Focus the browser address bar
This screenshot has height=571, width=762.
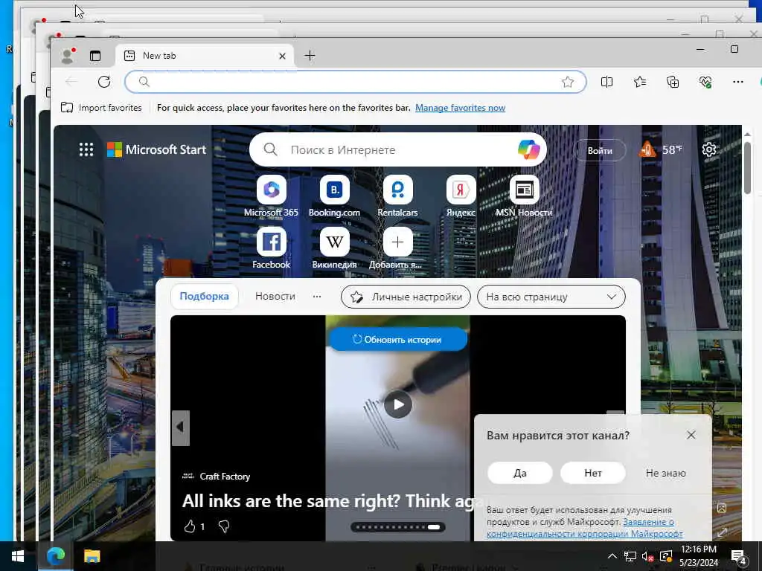pos(355,82)
